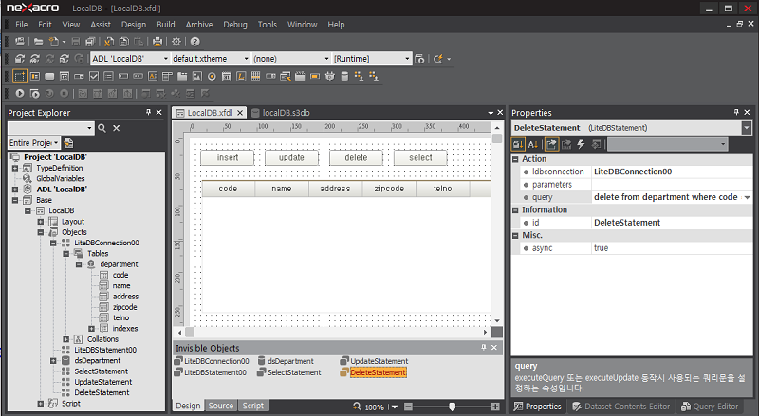Pick the ListBox component icon
The image size is (759, 416).
click(x=108, y=76)
